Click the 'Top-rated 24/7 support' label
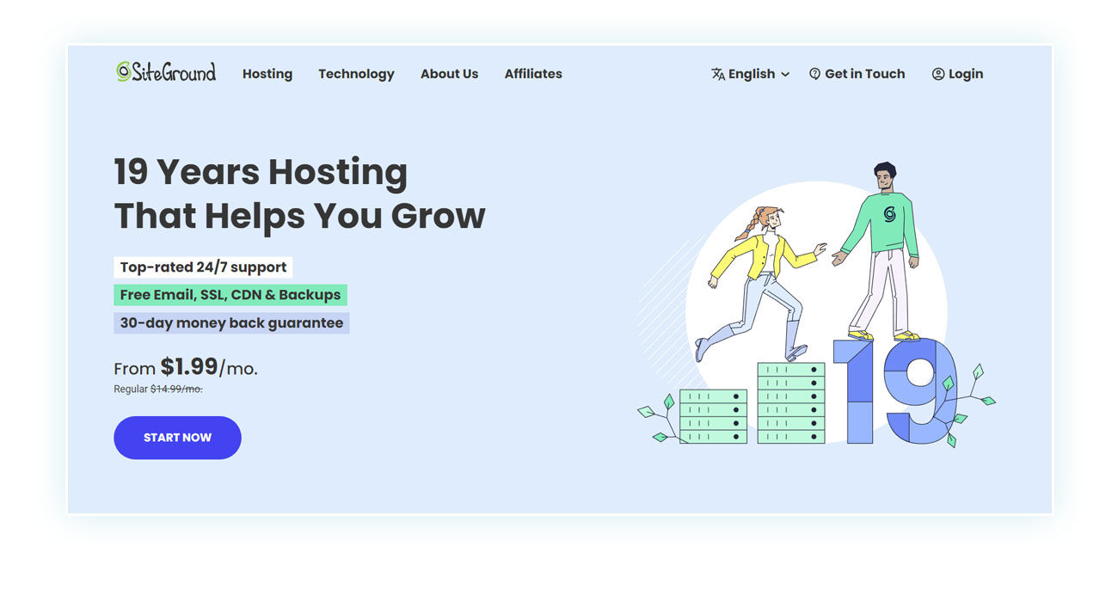 [203, 267]
